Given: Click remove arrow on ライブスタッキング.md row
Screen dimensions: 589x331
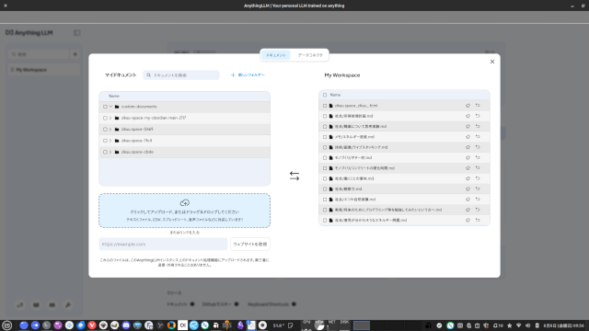Looking at the screenshot, I should tap(478, 147).
